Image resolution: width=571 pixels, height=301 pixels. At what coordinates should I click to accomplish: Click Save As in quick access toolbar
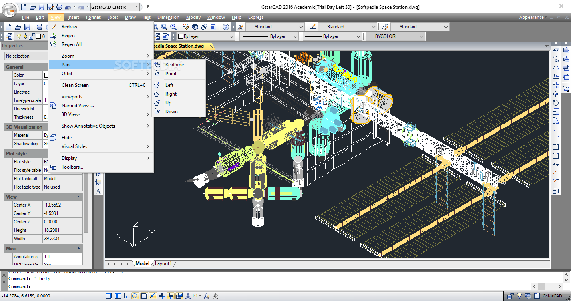[50, 7]
